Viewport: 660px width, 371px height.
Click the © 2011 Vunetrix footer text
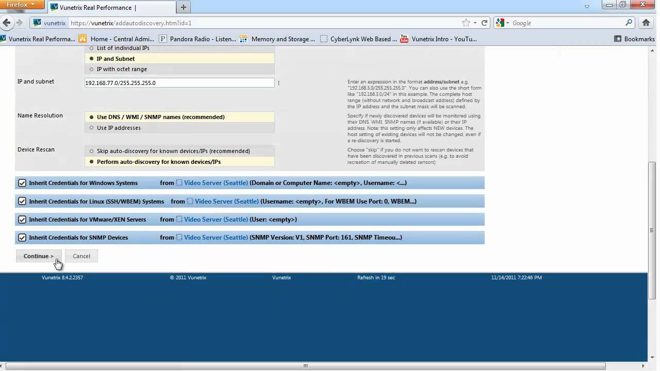point(188,278)
